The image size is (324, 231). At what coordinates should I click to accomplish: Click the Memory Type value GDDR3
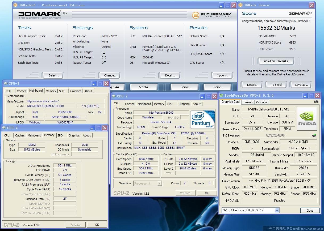tap(254, 168)
